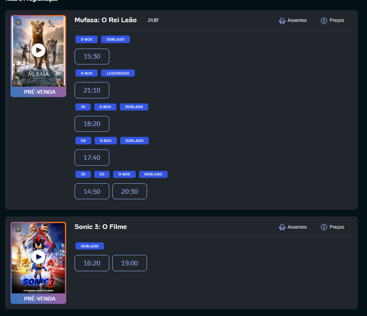The image size is (367, 316).
Task: Click the DUBLADO tag above 15:30
Action: point(115,39)
